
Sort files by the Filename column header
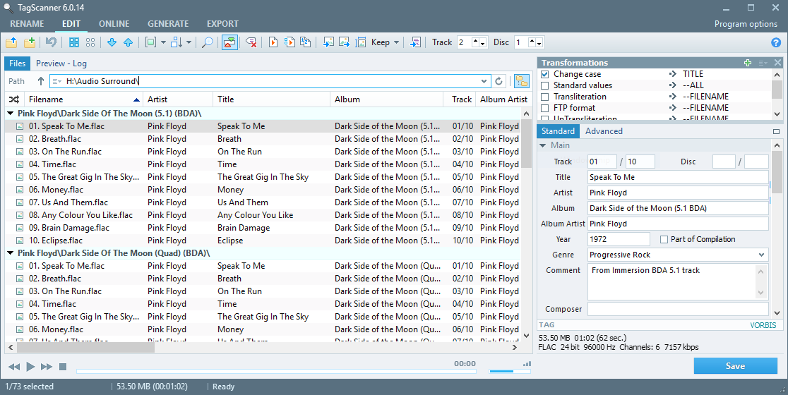[83, 99]
